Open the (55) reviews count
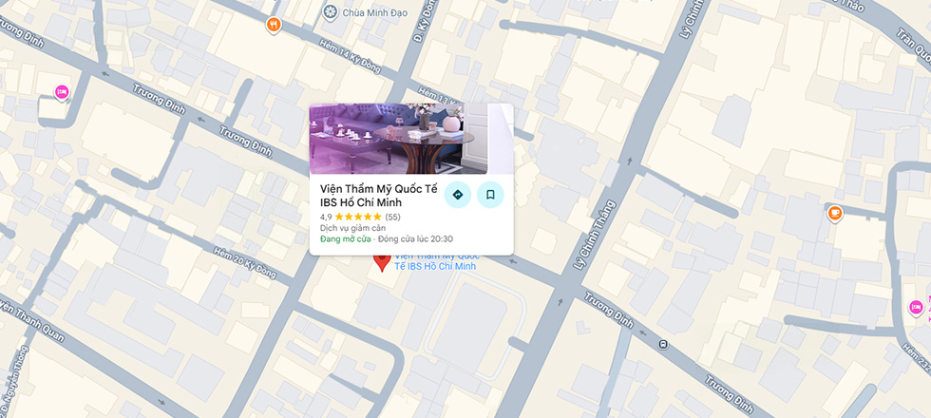The height and width of the screenshot is (418, 931). (x=392, y=217)
